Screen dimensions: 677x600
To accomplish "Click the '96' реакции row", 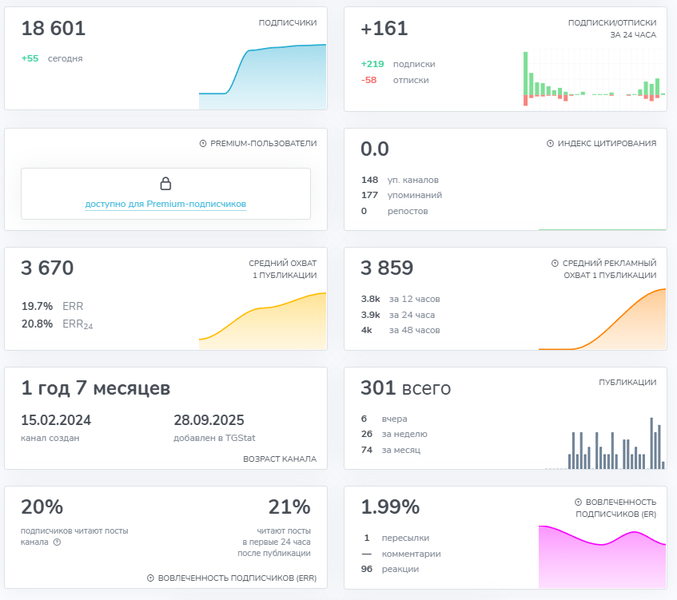I will pos(390,569).
